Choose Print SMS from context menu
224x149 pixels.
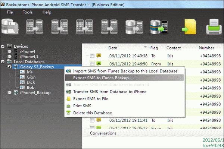(x=125, y=106)
